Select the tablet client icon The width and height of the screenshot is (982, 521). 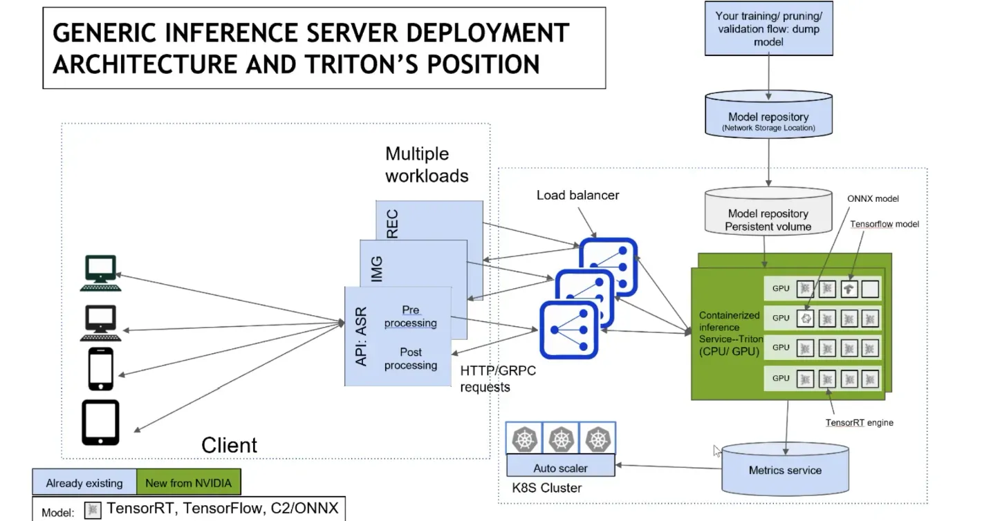(101, 422)
